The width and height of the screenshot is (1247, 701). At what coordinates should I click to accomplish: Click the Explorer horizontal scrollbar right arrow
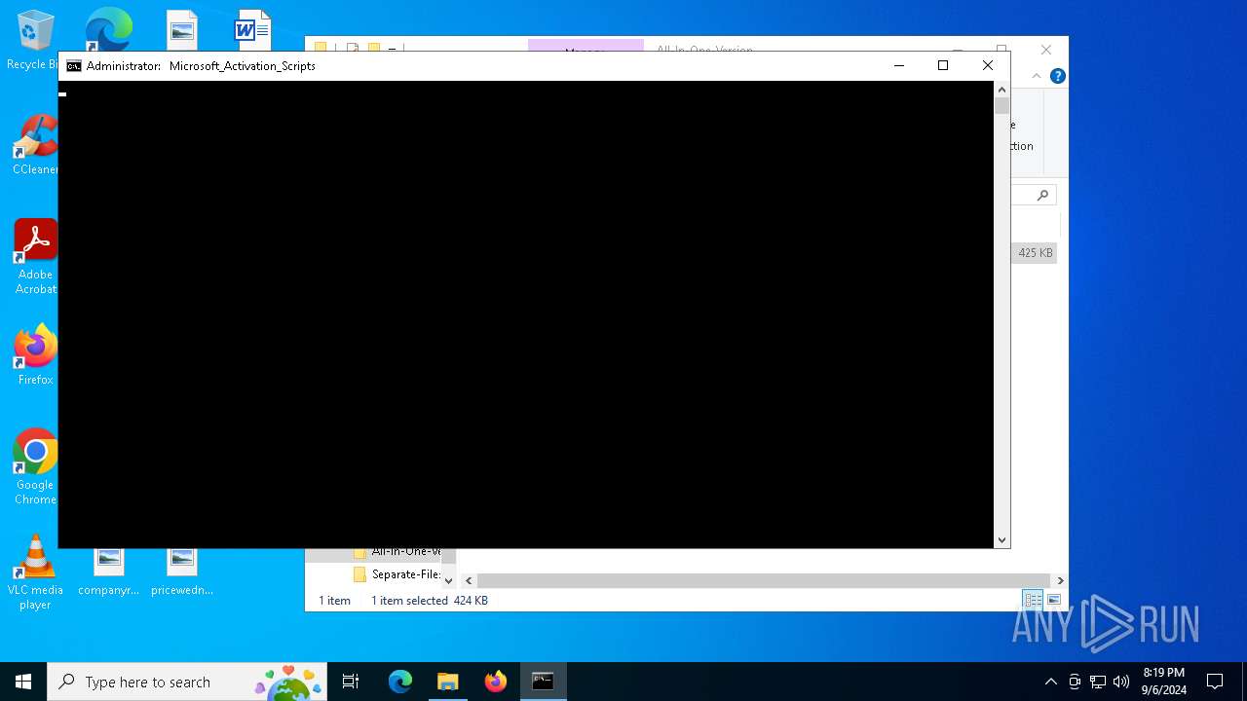1060,580
